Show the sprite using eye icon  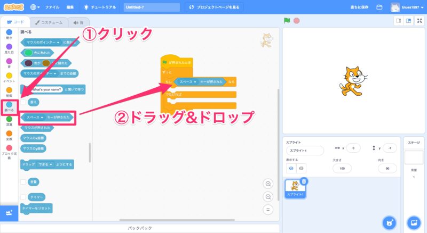(291, 168)
